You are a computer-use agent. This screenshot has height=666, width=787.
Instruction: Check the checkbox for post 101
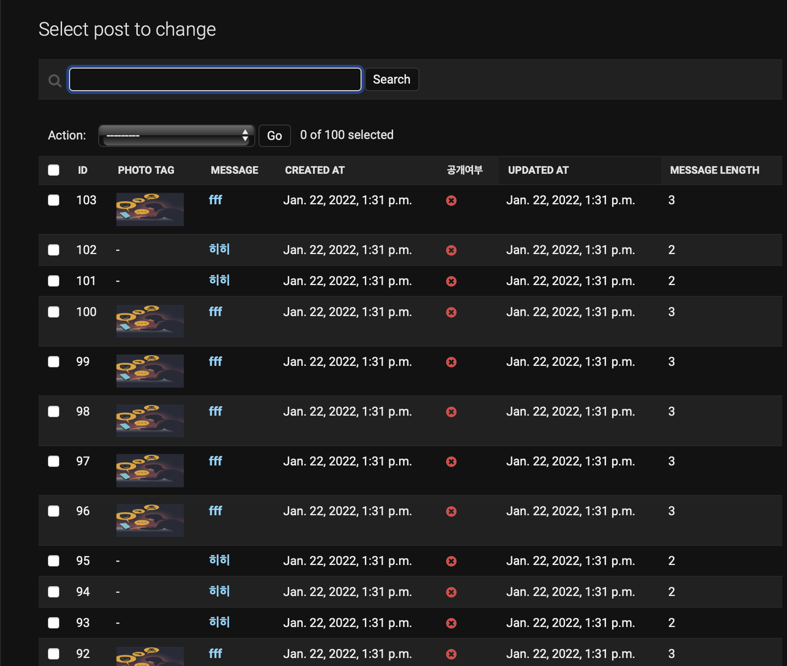point(54,281)
